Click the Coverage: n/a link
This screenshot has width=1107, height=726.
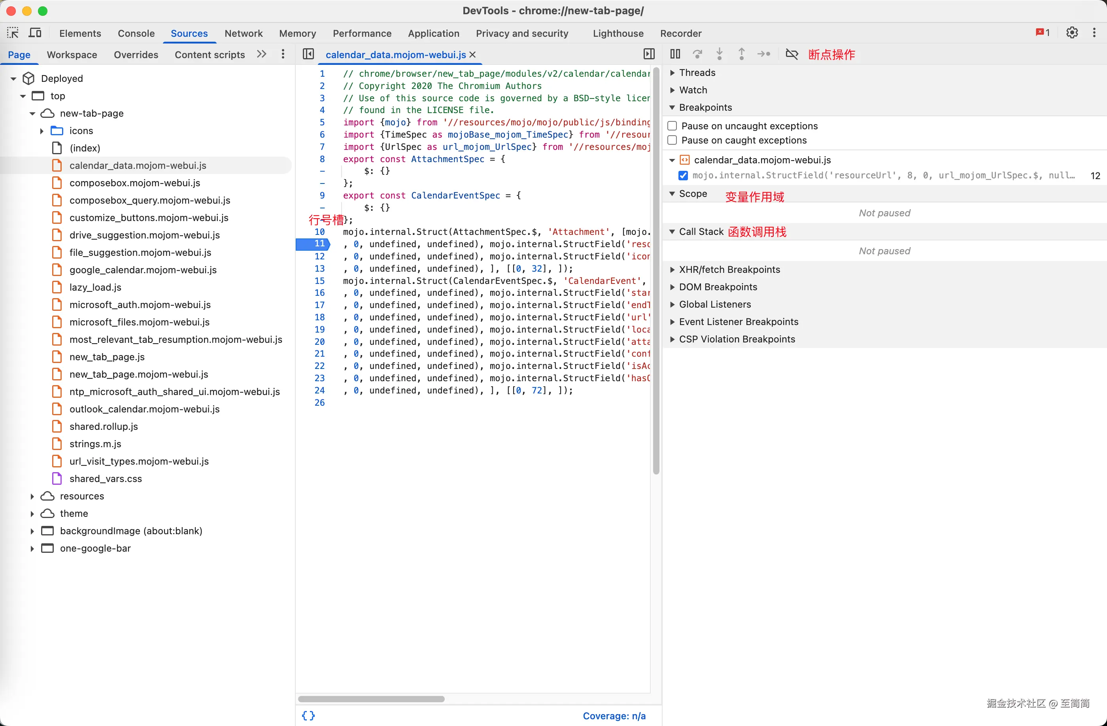614,716
